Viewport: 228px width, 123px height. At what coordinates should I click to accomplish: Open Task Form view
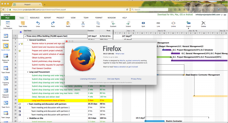(6, 104)
